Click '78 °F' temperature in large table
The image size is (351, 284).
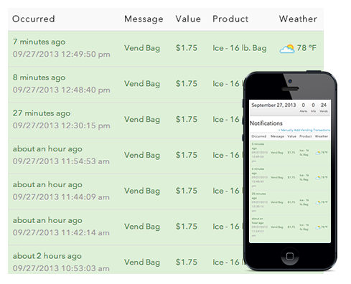[306, 48]
